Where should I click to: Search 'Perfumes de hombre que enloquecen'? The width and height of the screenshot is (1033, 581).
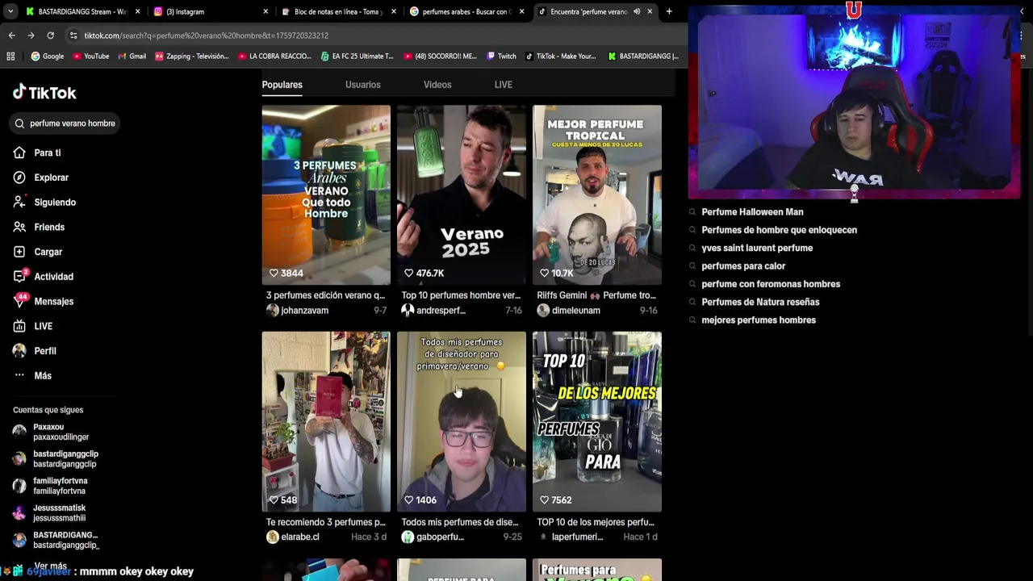tap(779, 230)
